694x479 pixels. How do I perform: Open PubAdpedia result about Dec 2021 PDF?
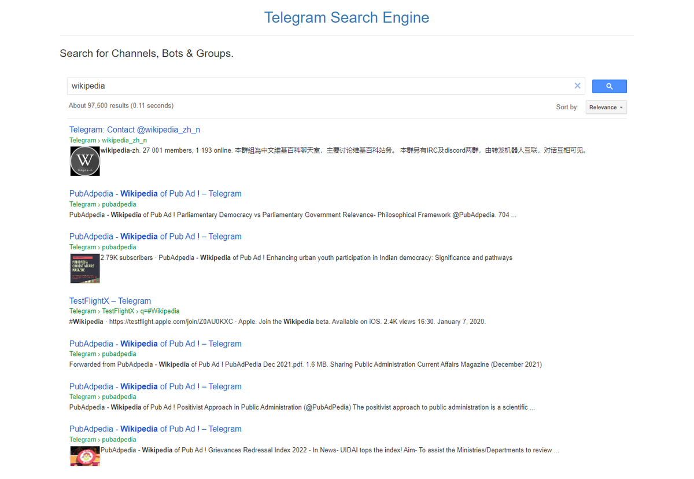click(156, 344)
